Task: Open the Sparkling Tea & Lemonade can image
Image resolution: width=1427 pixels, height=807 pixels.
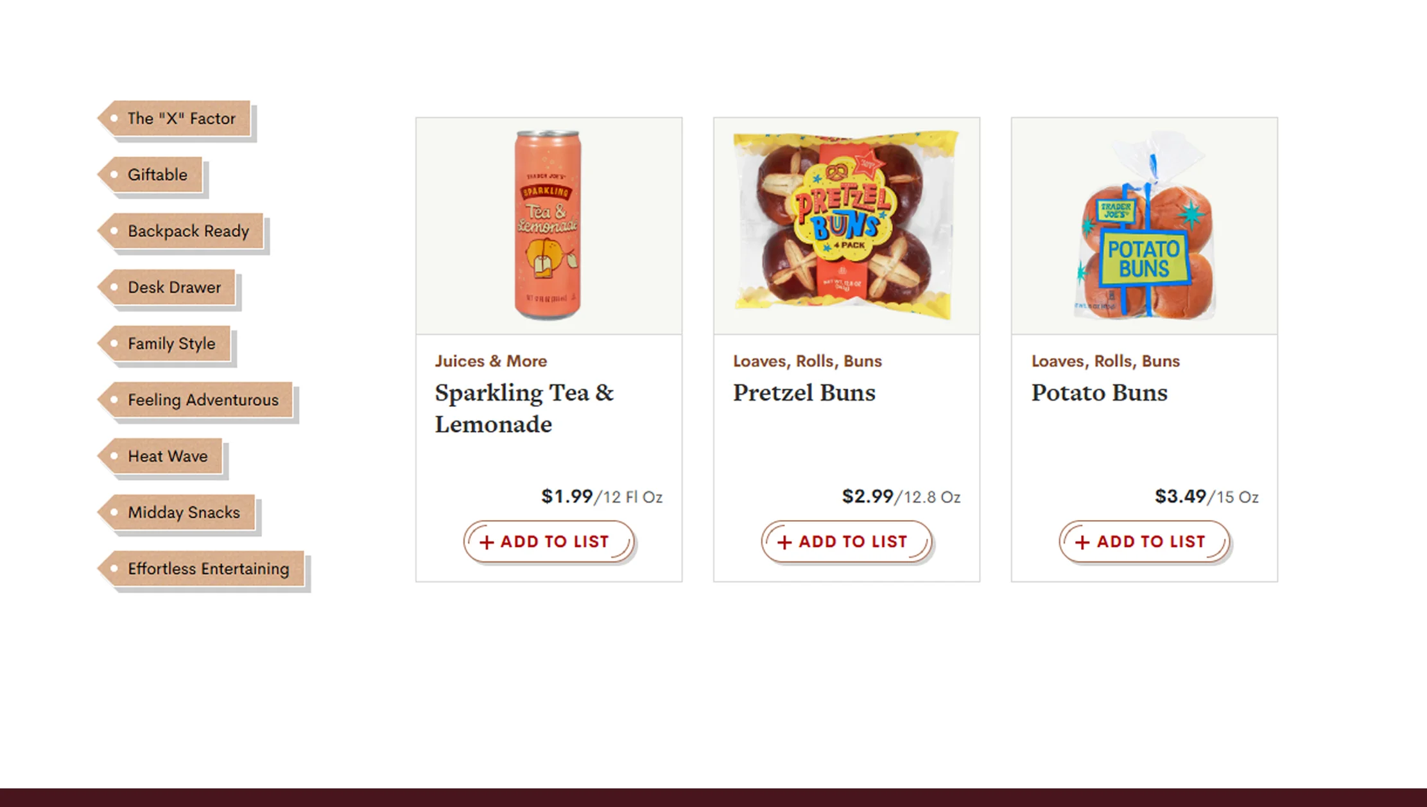Action: coord(548,225)
